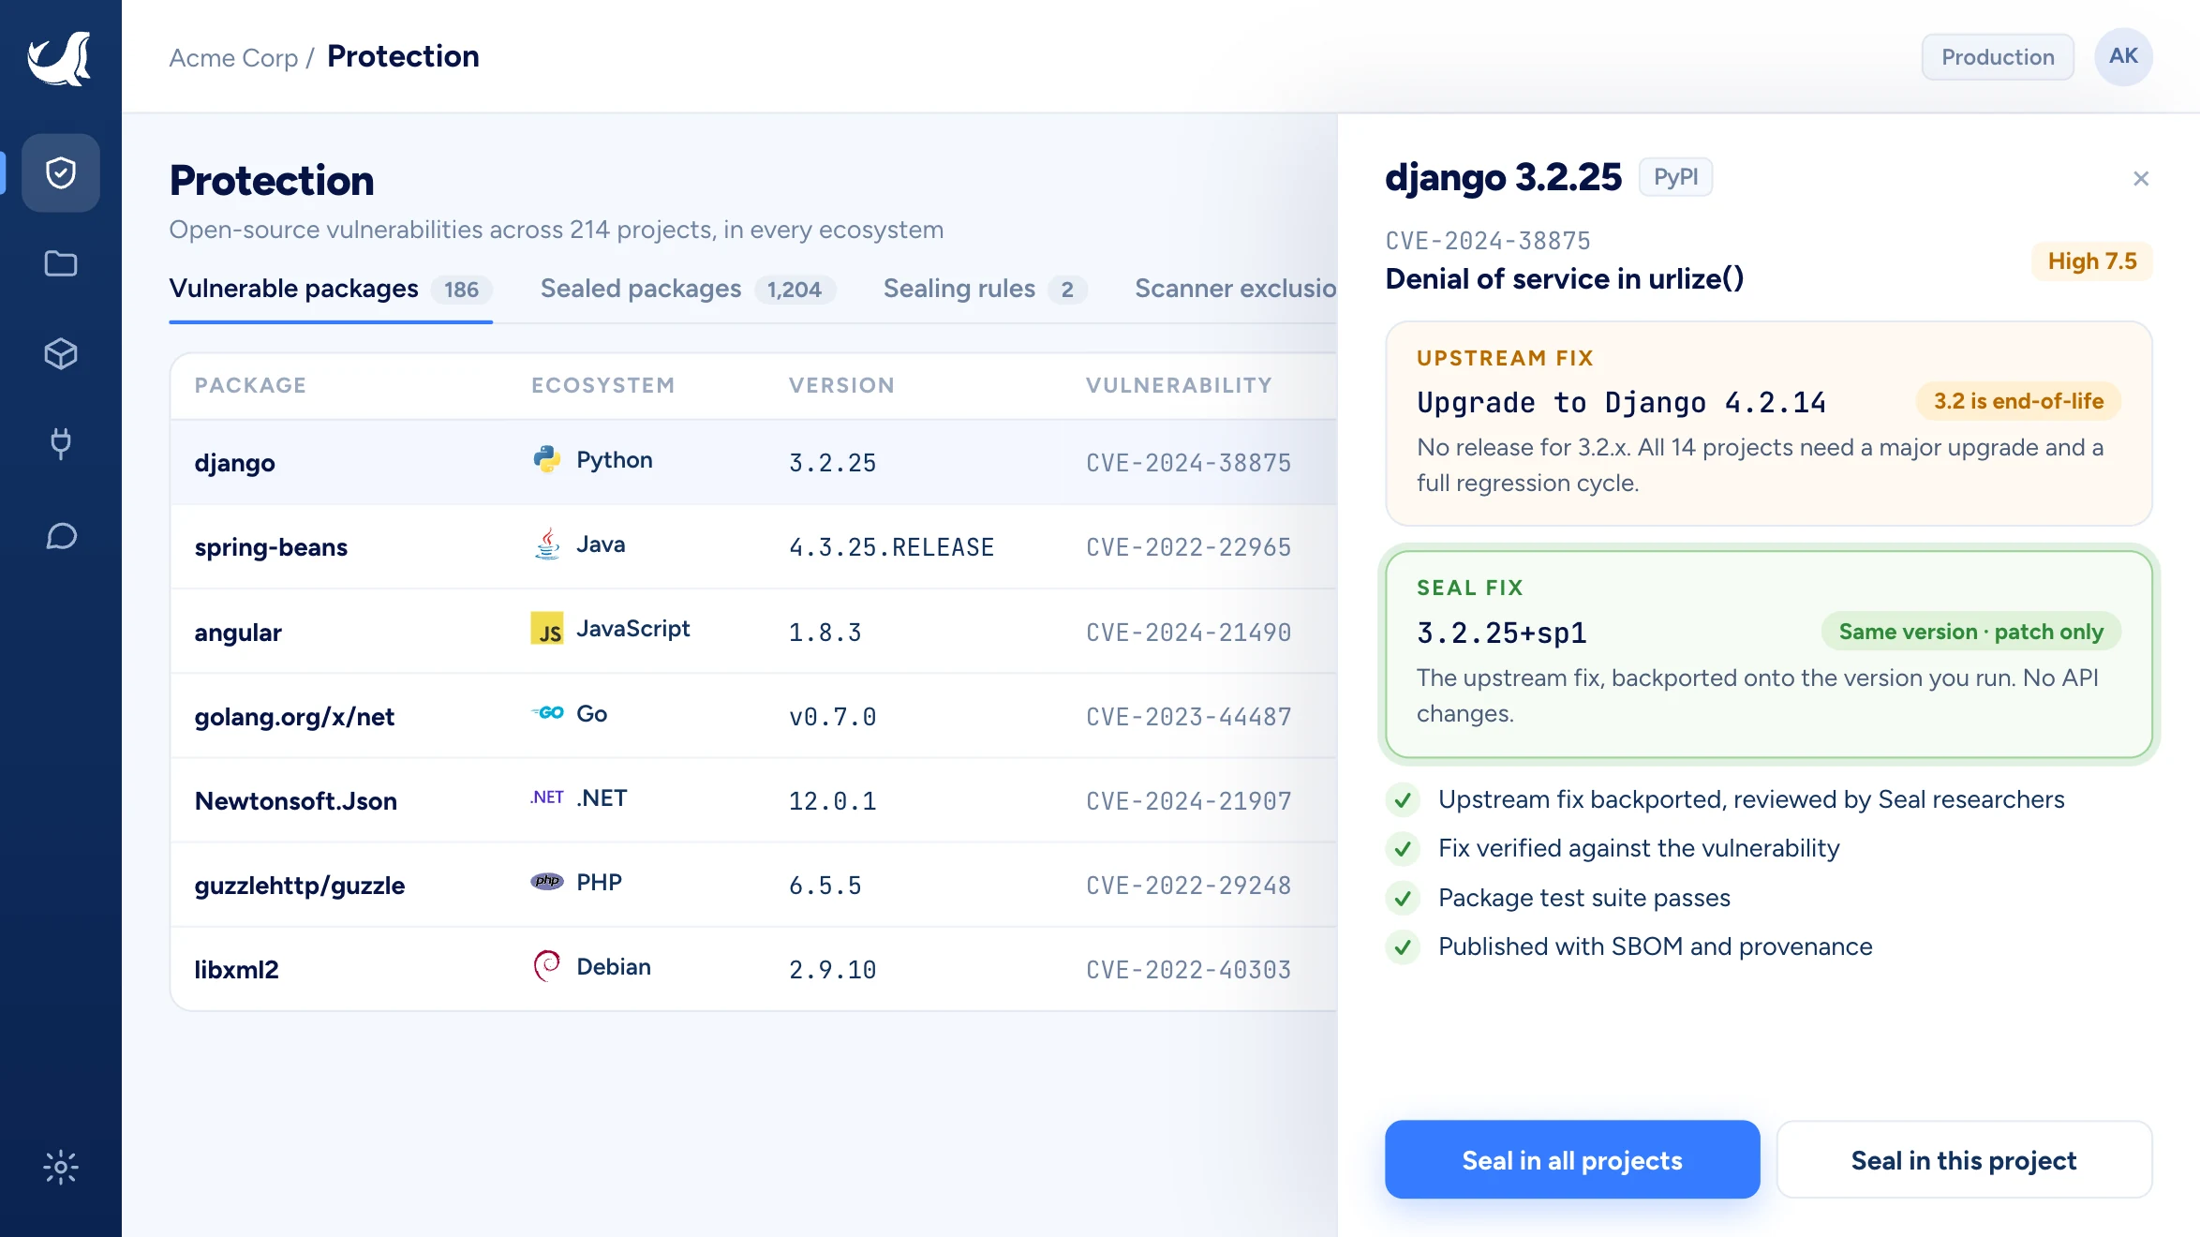
Task: Open the settings gear icon in sidebar
Action: pyautogui.click(x=61, y=1167)
